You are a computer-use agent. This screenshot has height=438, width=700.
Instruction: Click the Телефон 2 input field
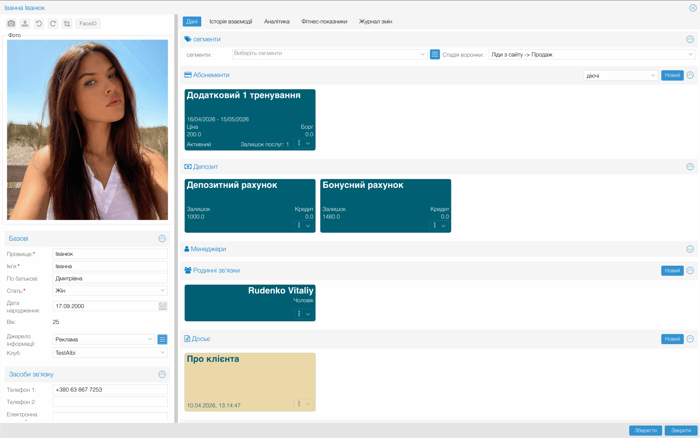tap(110, 402)
